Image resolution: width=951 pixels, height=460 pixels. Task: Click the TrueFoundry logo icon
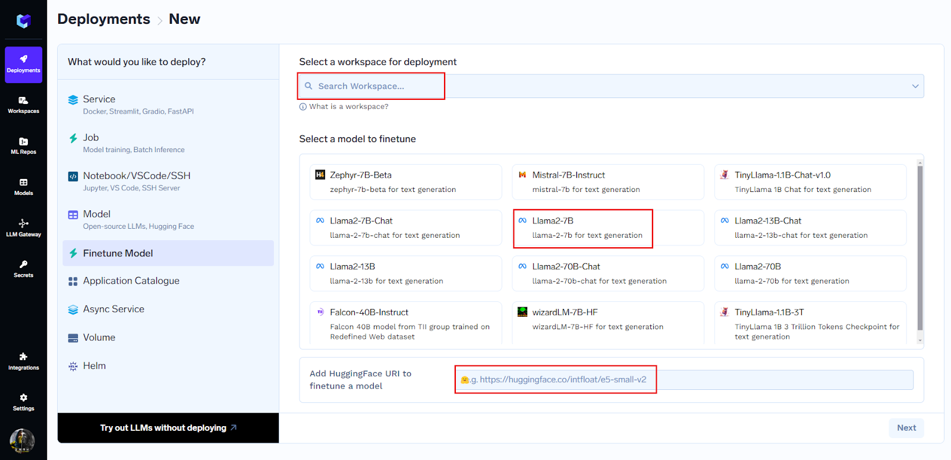click(23, 21)
